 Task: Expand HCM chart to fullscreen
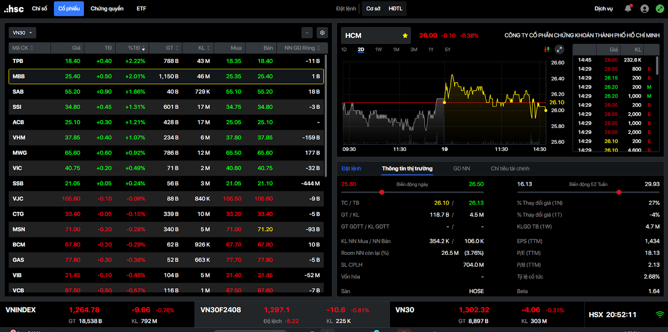(x=559, y=49)
